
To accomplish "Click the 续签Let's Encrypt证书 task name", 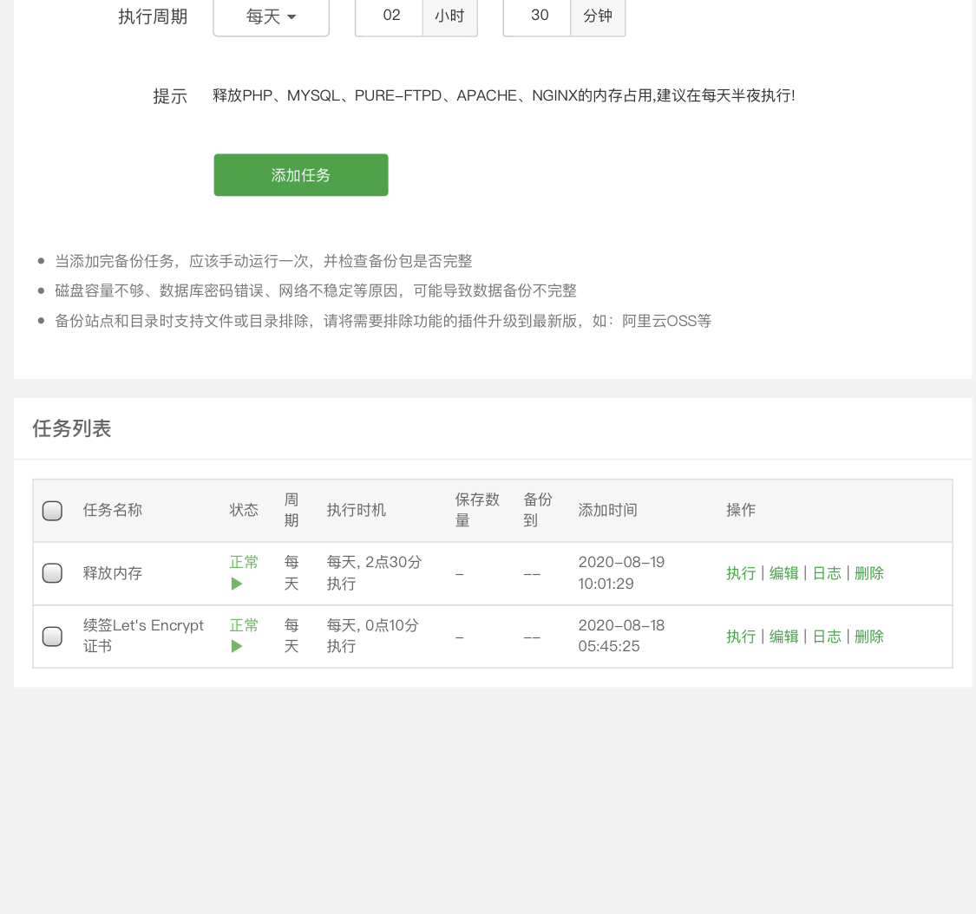I will point(143,636).
